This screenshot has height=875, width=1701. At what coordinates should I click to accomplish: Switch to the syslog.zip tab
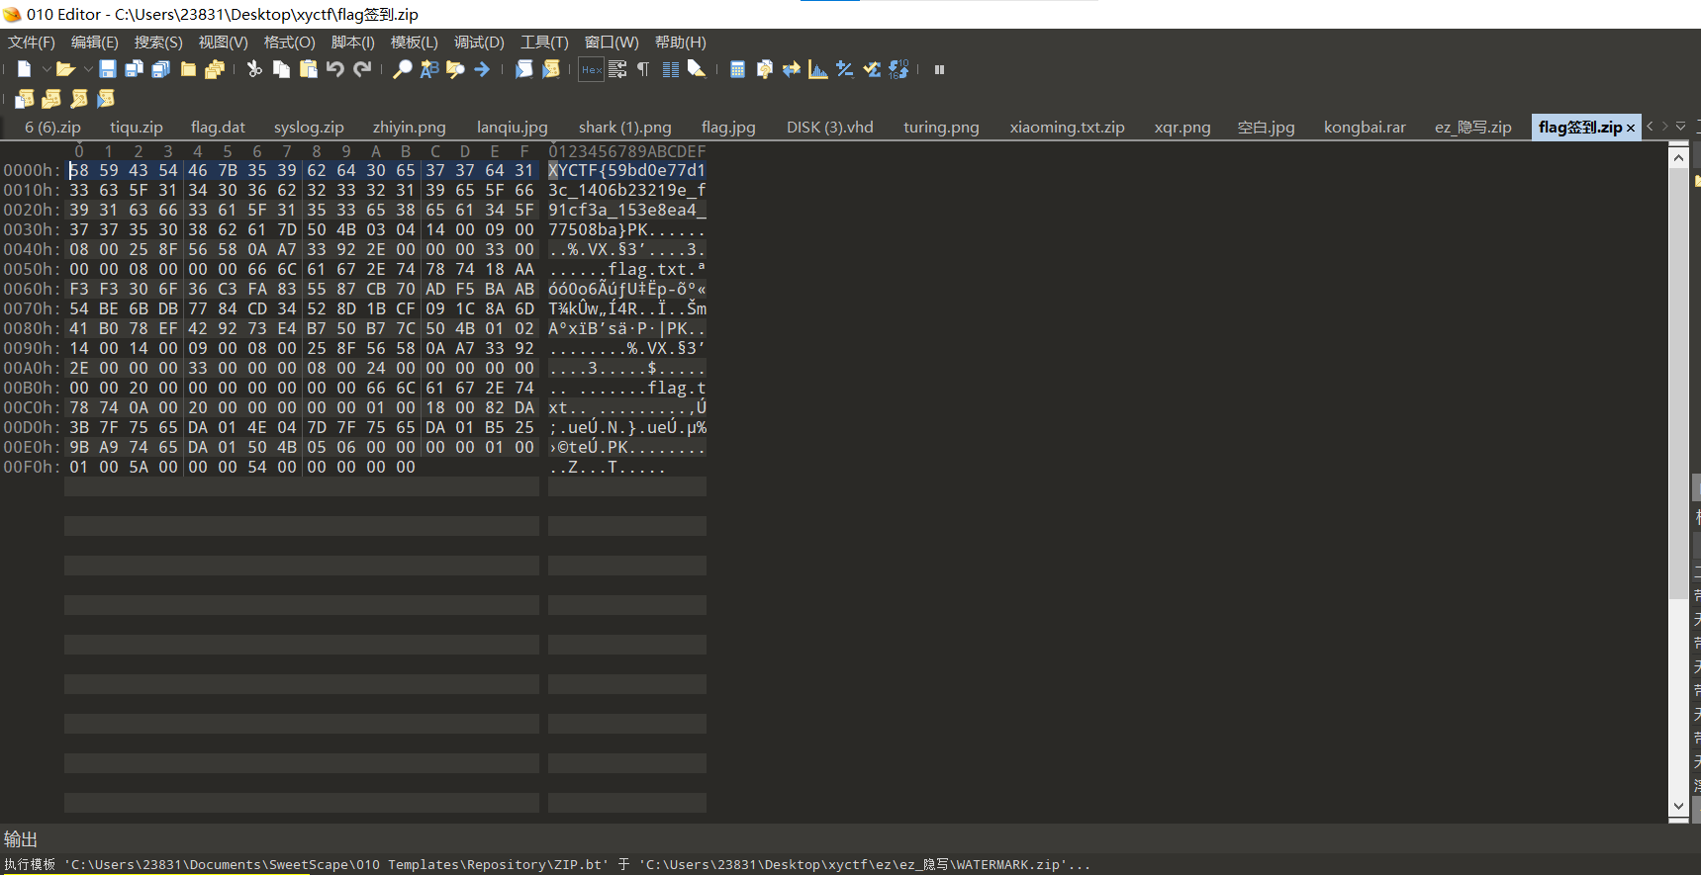pyautogui.click(x=309, y=128)
